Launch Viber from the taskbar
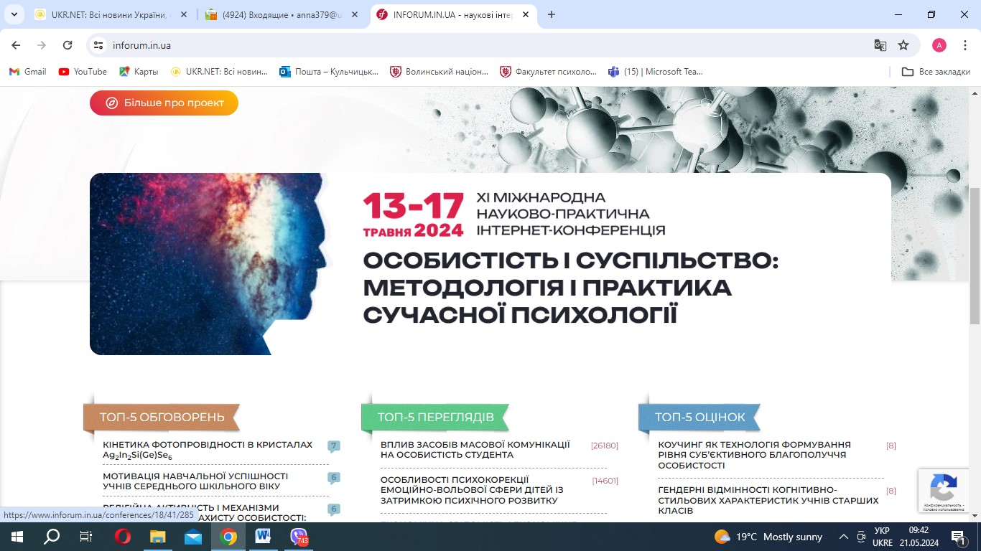The width and height of the screenshot is (981, 551). click(x=298, y=537)
